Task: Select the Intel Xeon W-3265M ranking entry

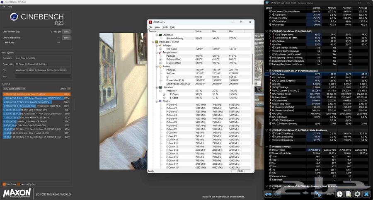Action: point(36,102)
